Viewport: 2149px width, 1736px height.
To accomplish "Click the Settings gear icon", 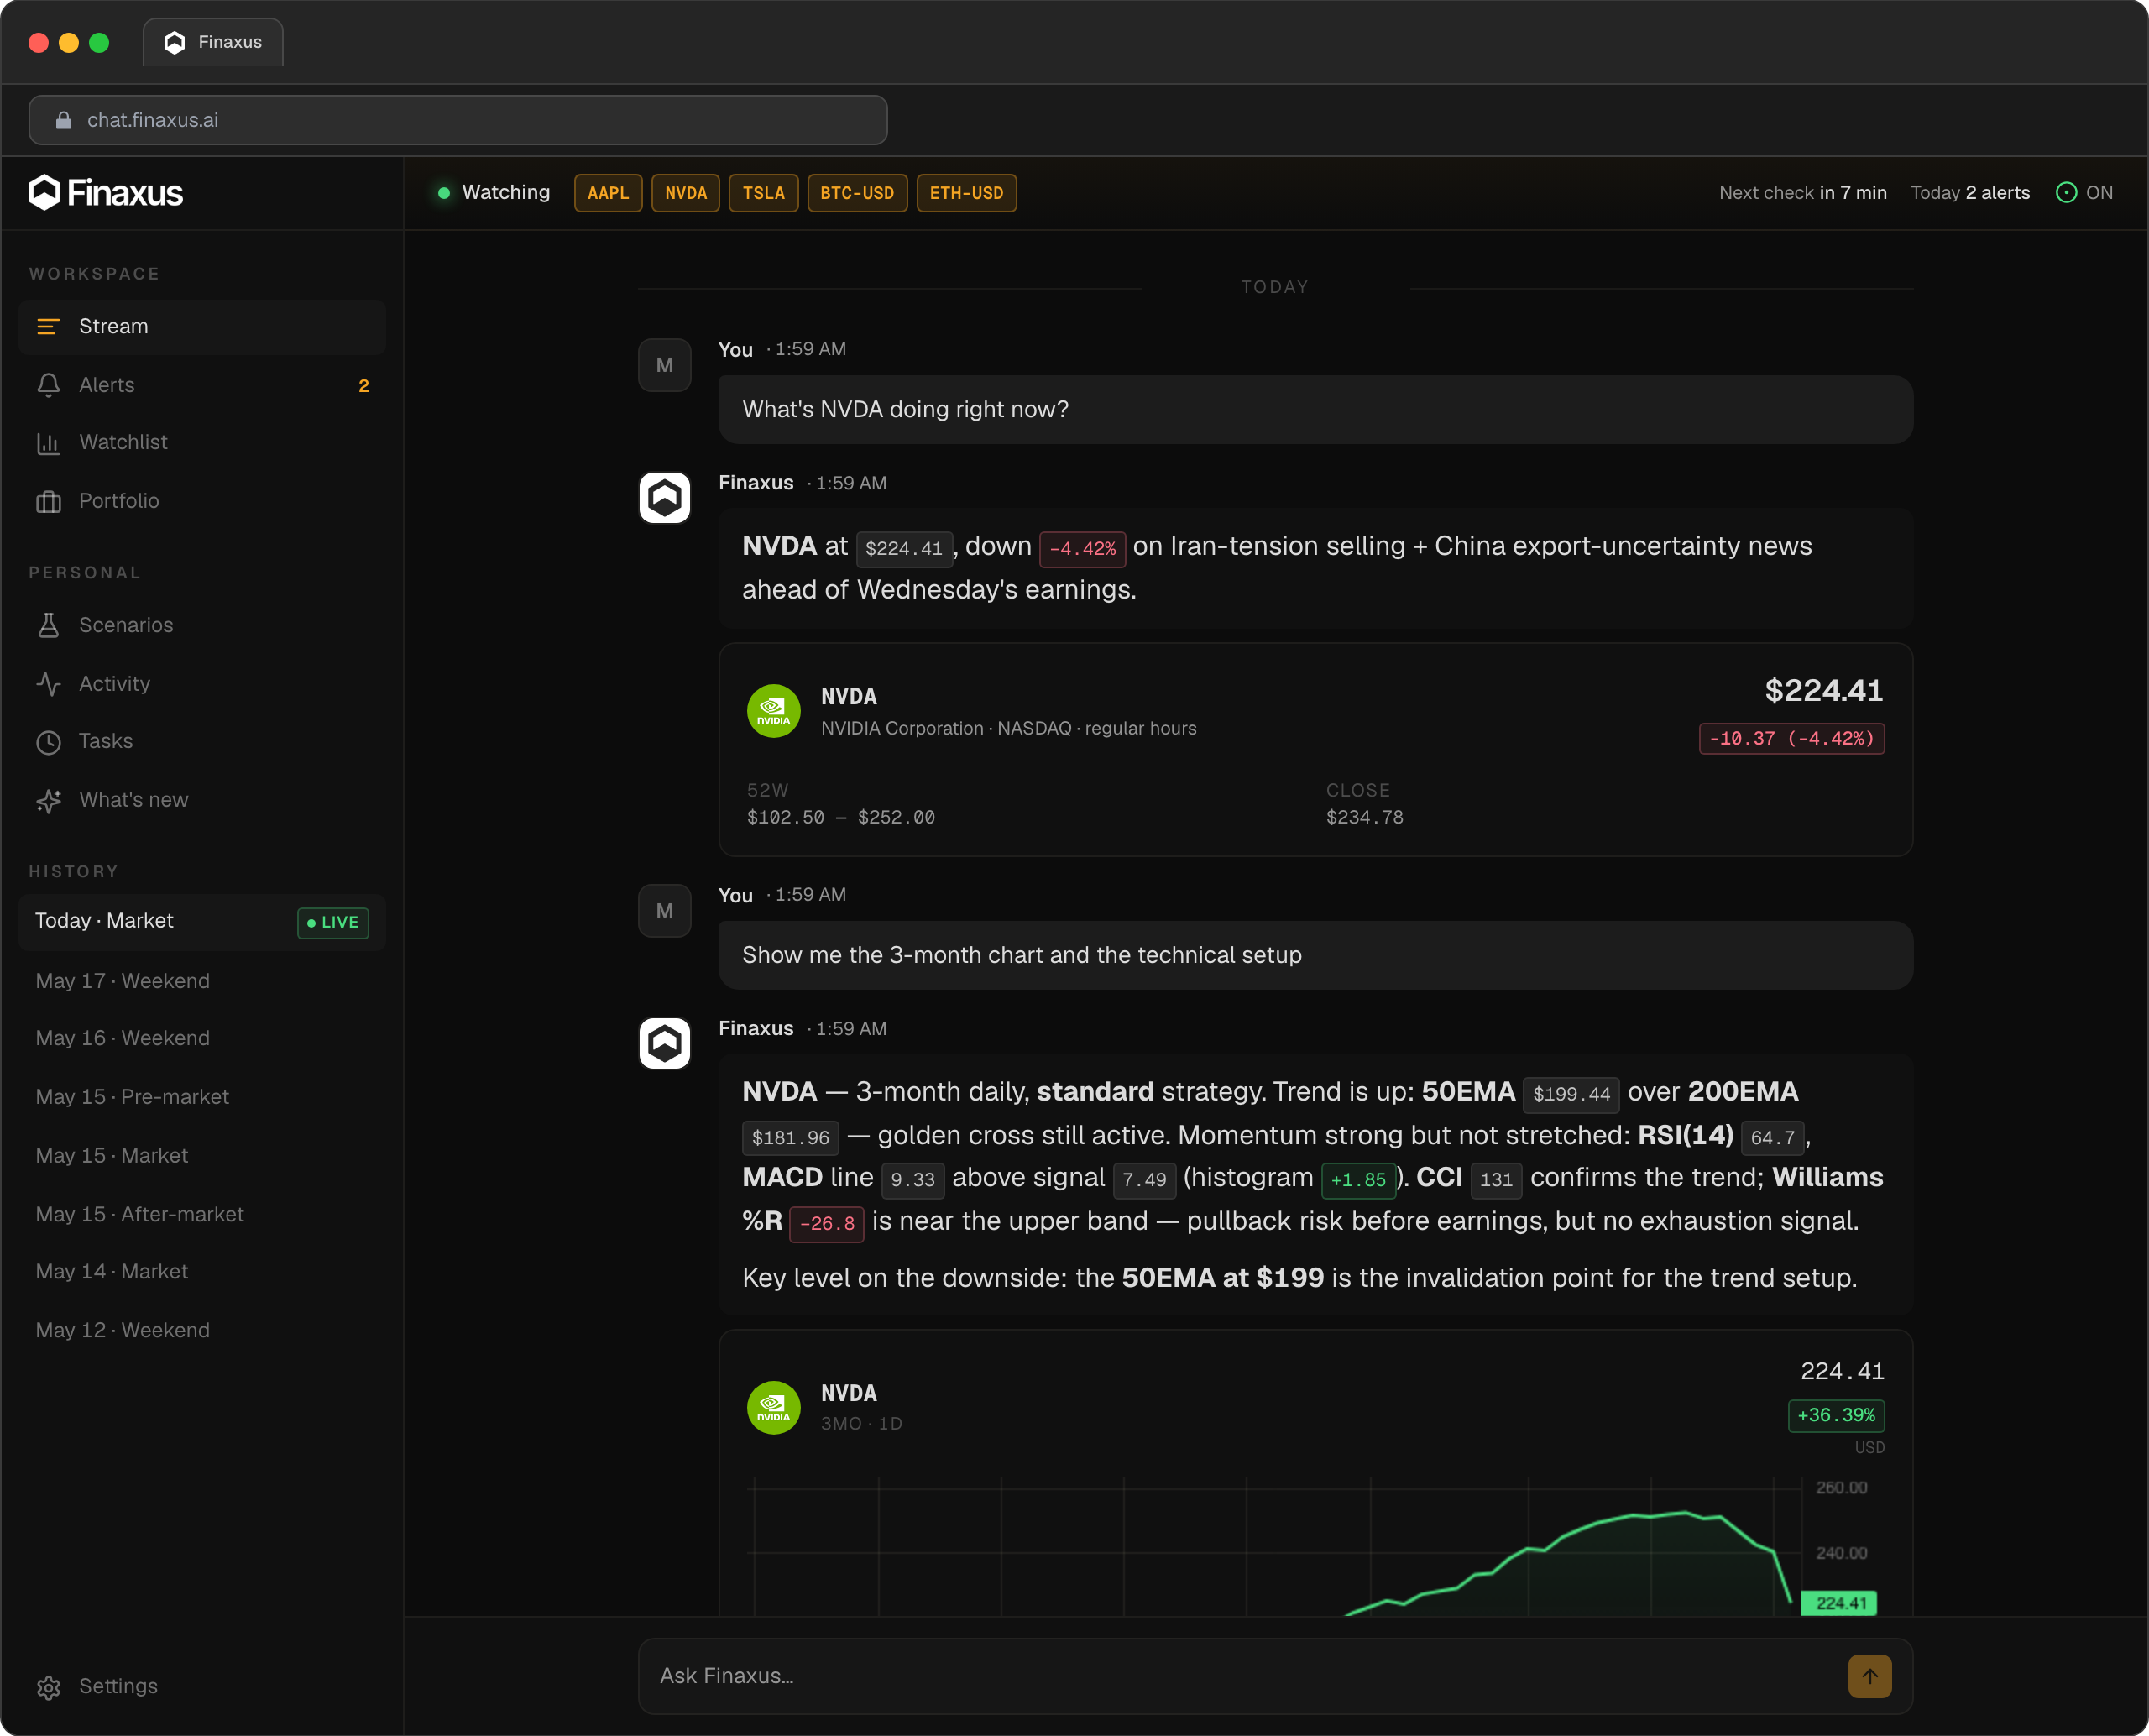I will pos(48,1687).
